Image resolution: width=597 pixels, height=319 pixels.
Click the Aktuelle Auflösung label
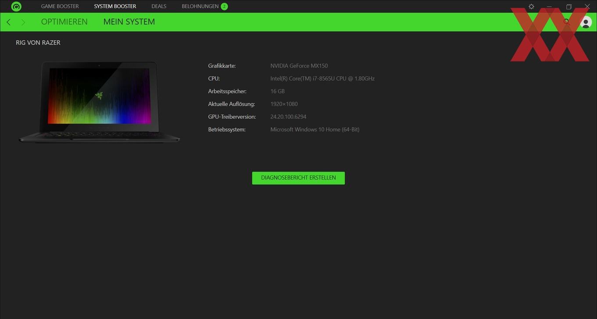[231, 104]
